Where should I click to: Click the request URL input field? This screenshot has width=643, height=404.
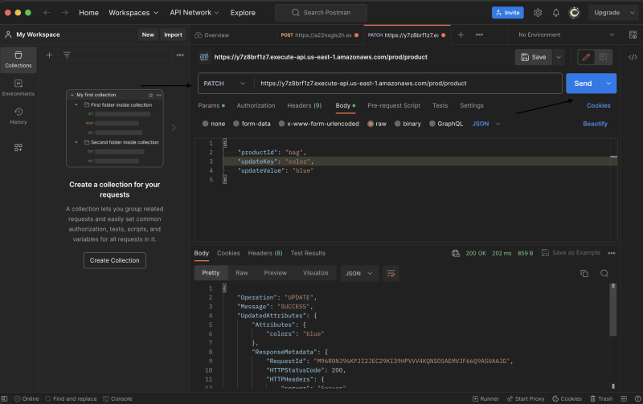coord(408,84)
